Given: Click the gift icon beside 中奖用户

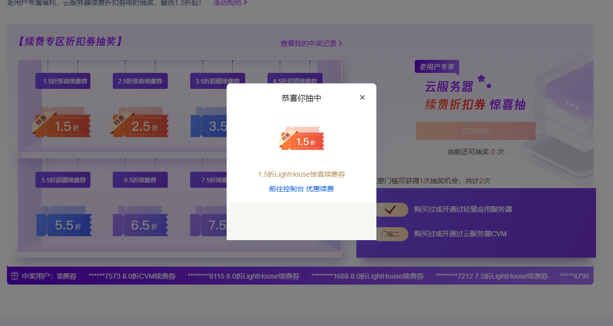Looking at the screenshot, I should tap(14, 276).
